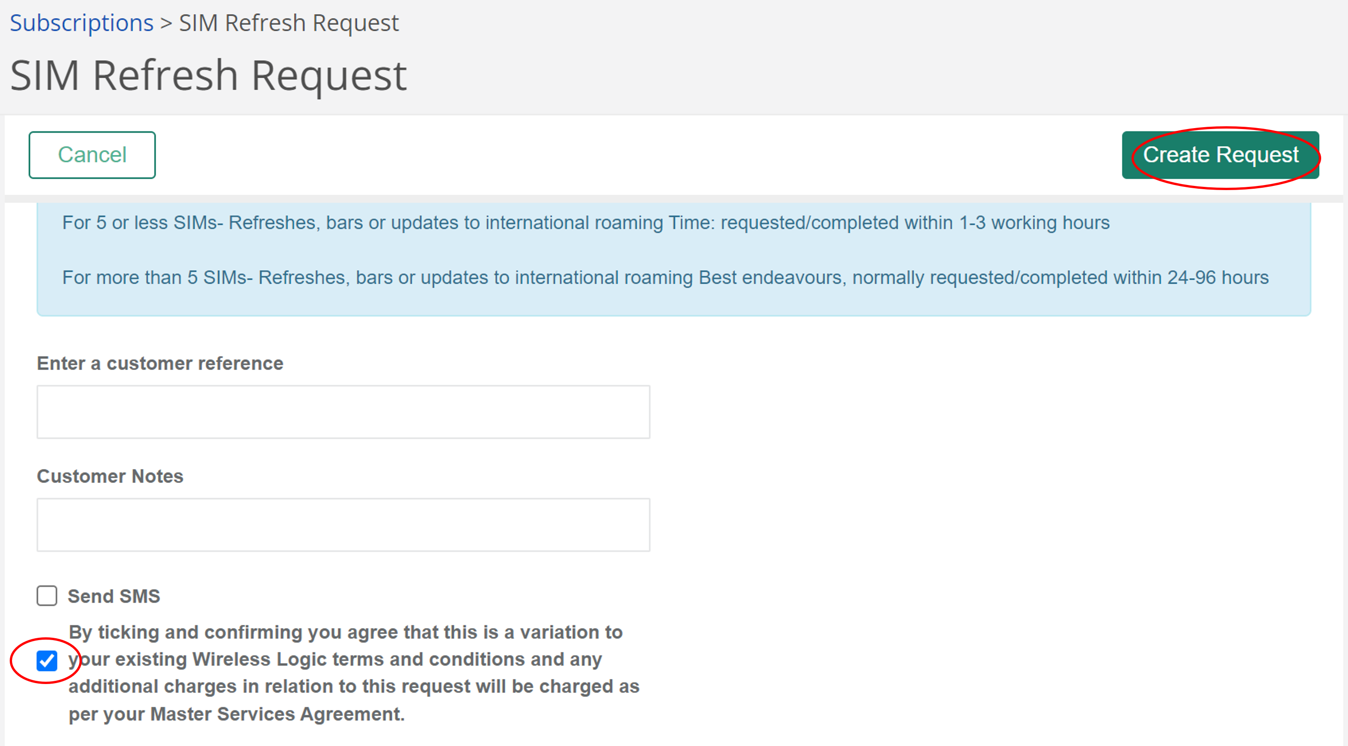Screen dimensions: 1348x746
Task: Place cursor in Customer Notes field
Action: click(343, 524)
